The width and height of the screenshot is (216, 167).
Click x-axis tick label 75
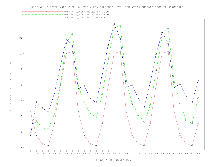point(180,153)
